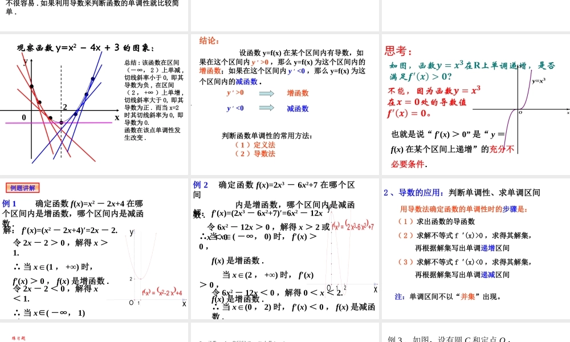
Task: Click the blue 例 2 label
Action: coord(200,185)
